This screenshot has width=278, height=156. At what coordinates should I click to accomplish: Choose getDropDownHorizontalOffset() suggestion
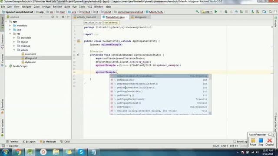coord(159,84)
